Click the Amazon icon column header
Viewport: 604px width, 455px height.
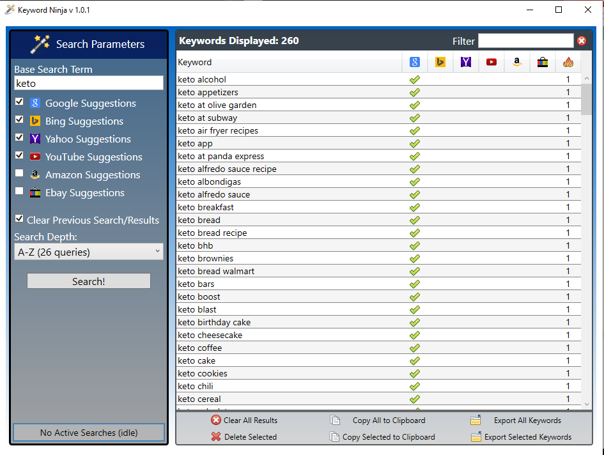pos(516,61)
